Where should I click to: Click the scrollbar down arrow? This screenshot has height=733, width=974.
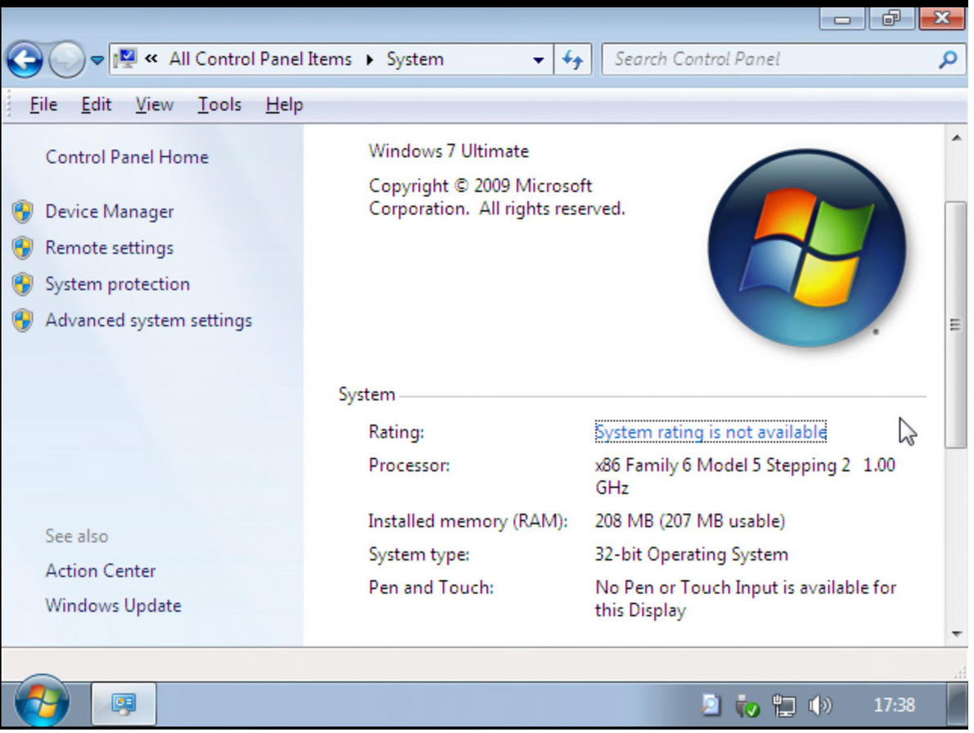[957, 634]
